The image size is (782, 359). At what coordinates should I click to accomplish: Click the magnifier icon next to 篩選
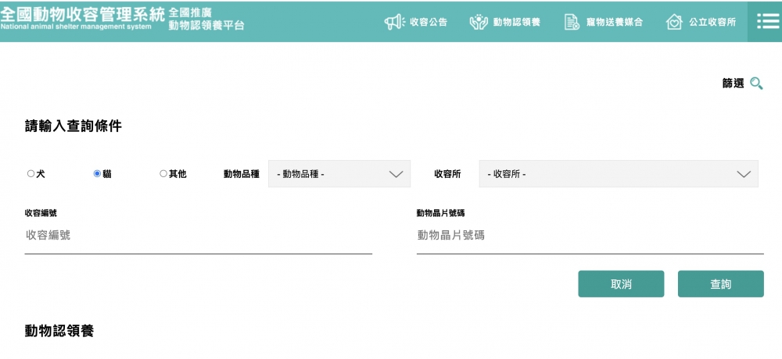pos(756,84)
